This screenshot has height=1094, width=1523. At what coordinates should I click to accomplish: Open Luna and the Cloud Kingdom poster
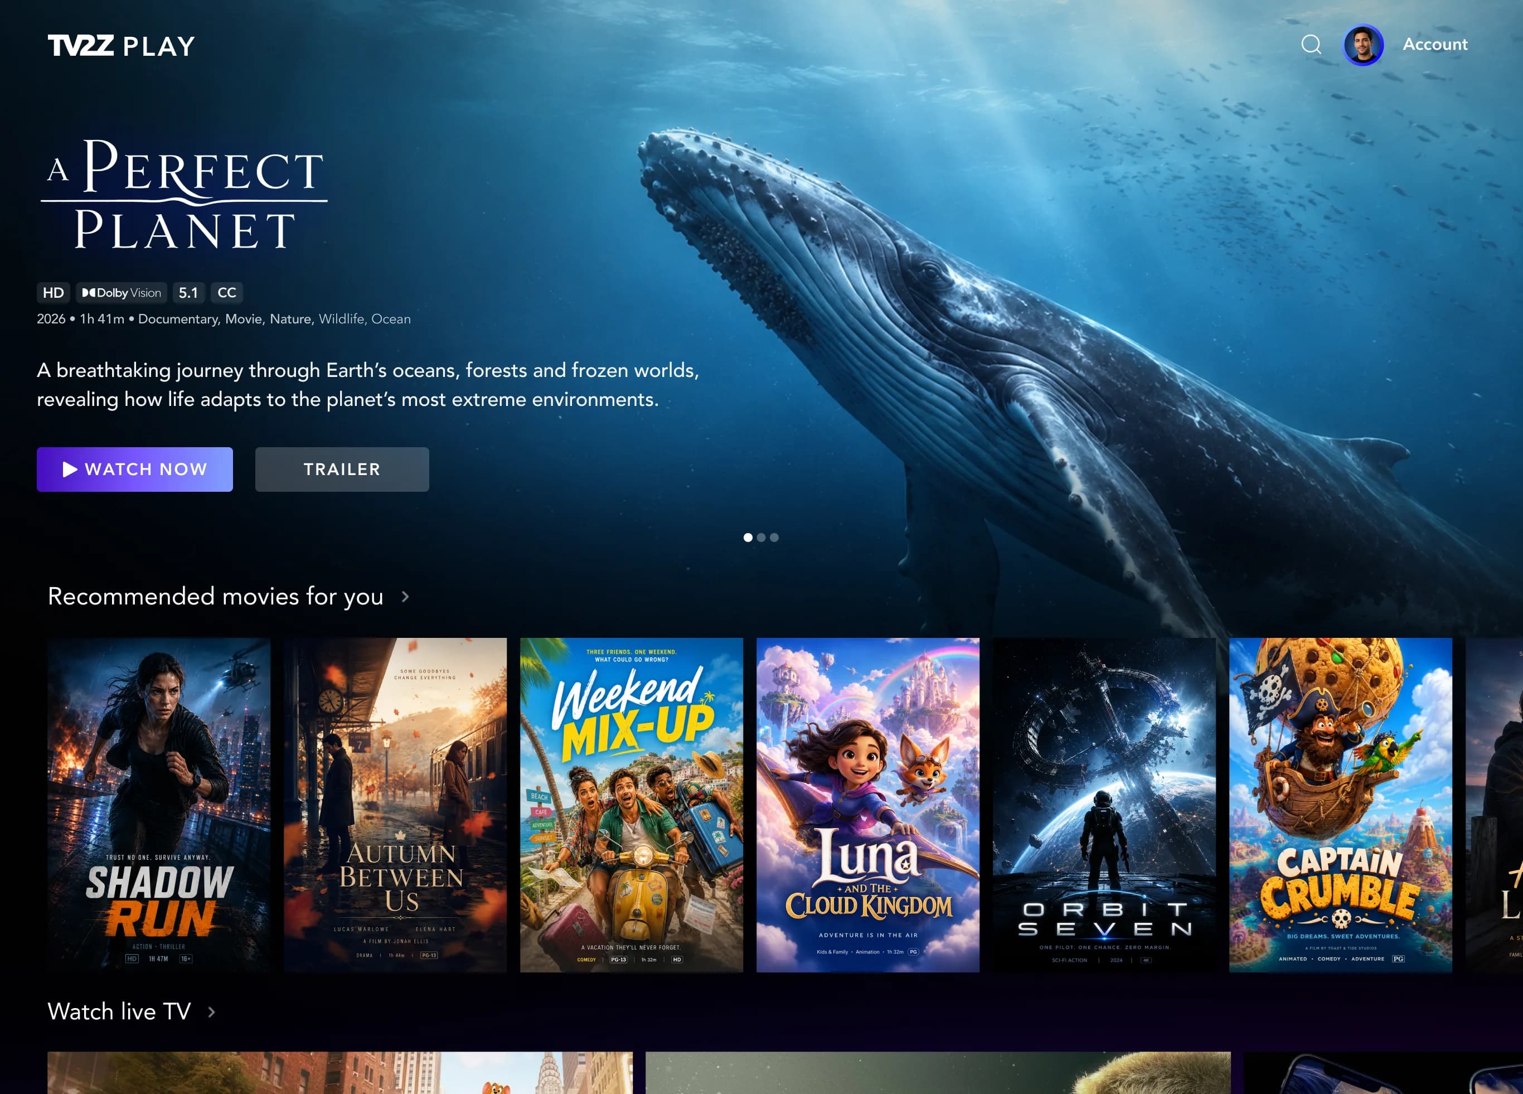[x=869, y=805]
